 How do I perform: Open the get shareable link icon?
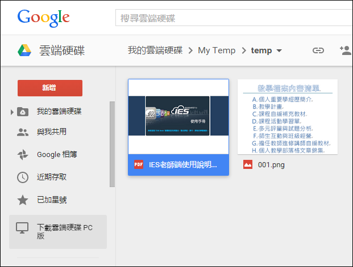[x=318, y=50]
